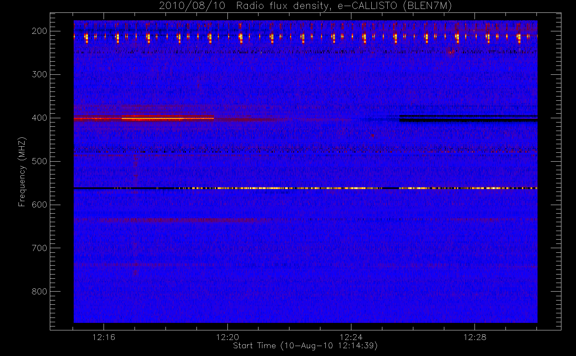Select the 800 frequency axis label
The width and height of the screenshot is (576, 356).
pyautogui.click(x=40, y=292)
